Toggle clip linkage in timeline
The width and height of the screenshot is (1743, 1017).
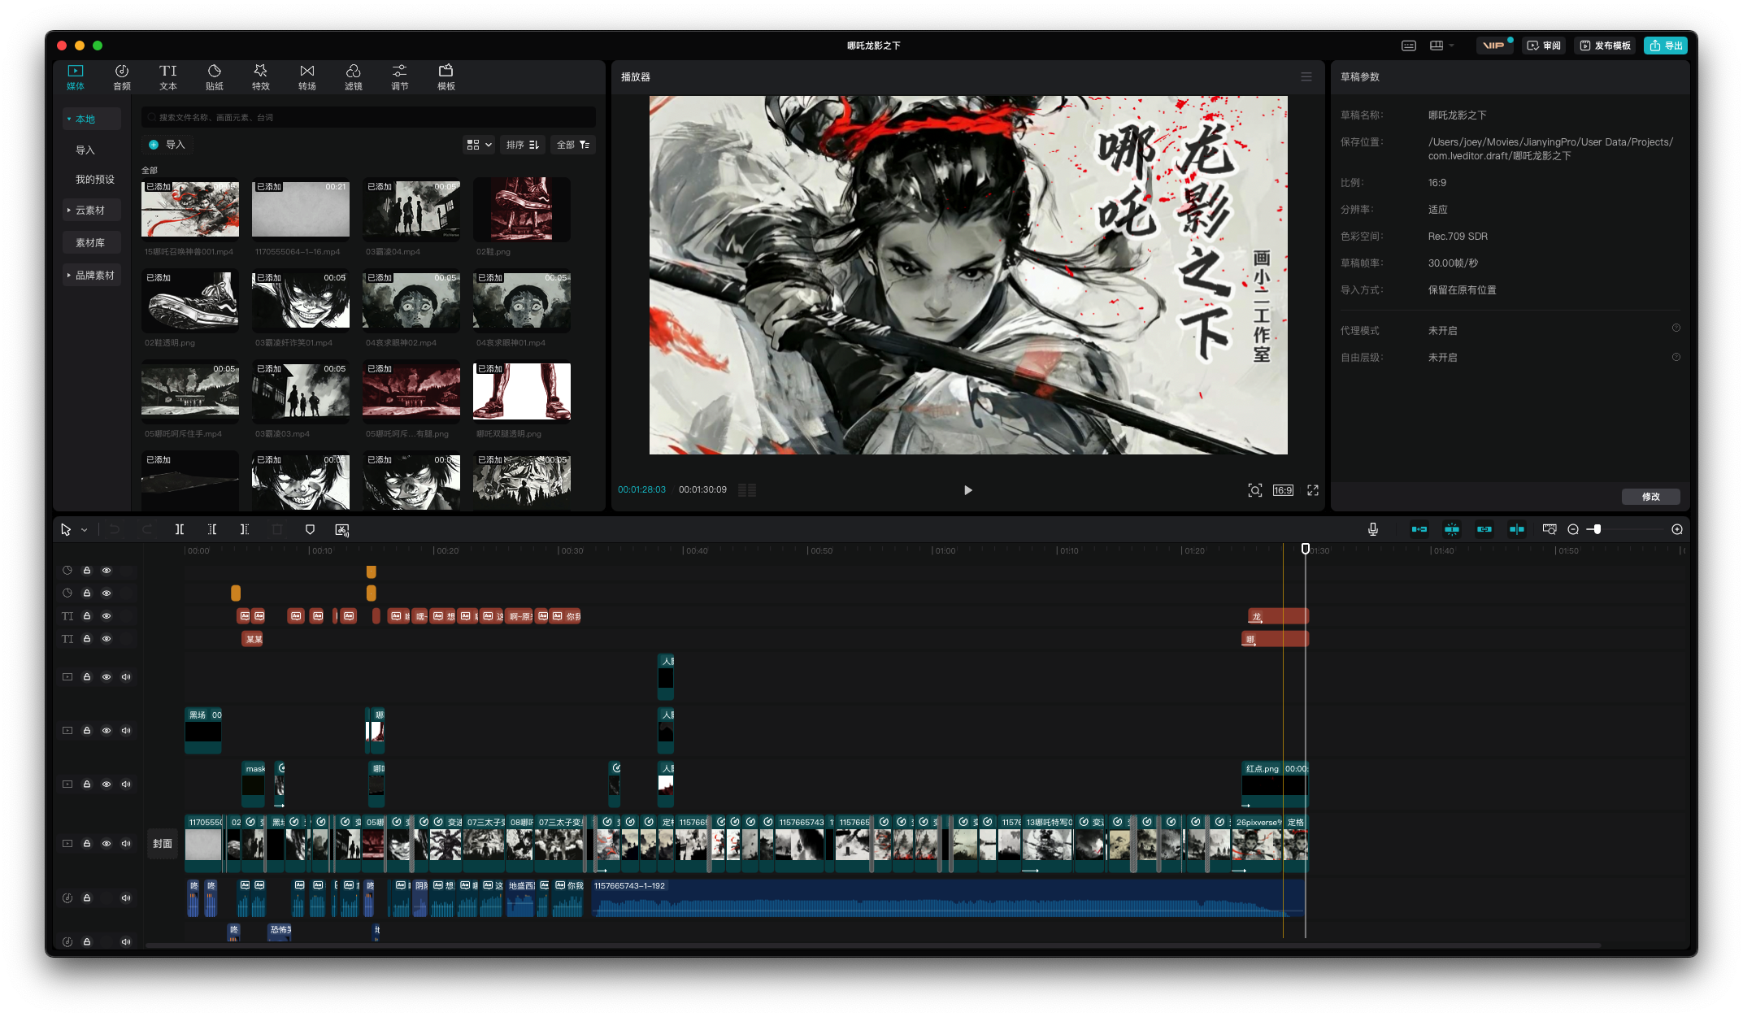coord(1484,529)
